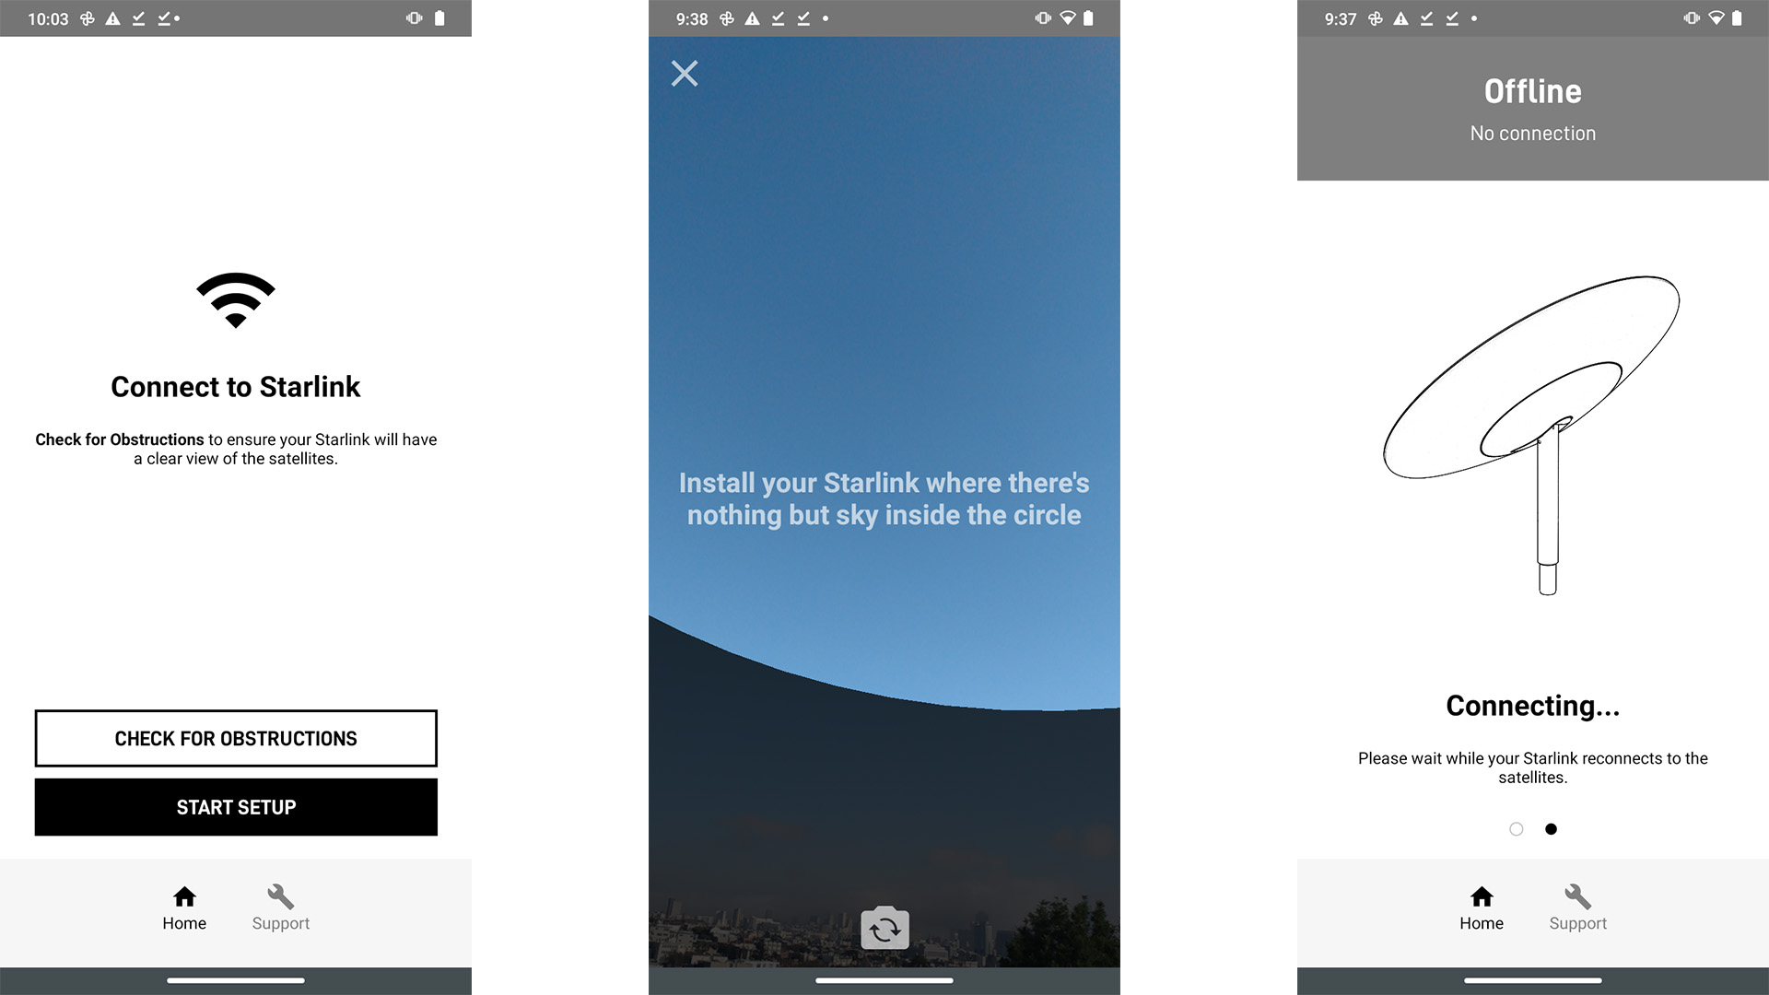
Task: Tap warning triangle in right screen status bar
Action: [x=1400, y=18]
